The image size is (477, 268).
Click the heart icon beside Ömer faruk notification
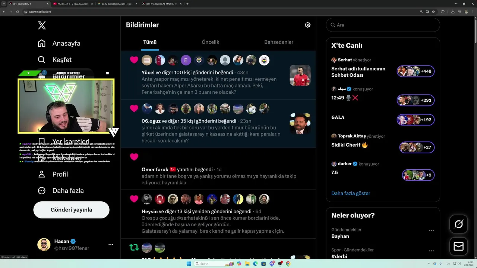click(134, 157)
